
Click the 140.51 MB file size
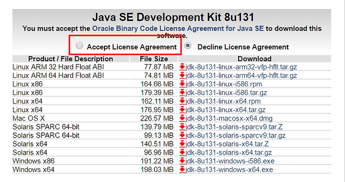[157, 144]
